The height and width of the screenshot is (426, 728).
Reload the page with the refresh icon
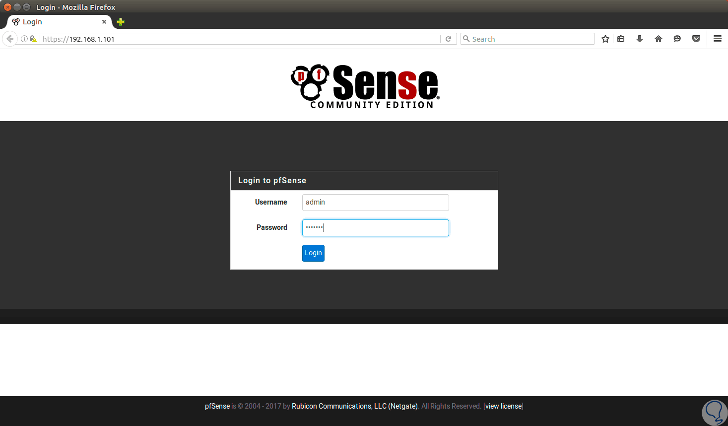448,39
